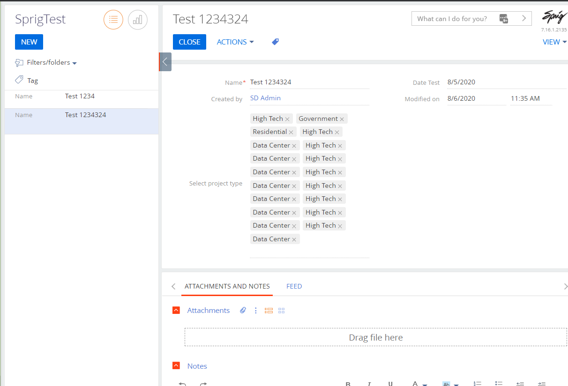Screen dimensions: 568x386
Task: Click the NEW button
Action: tap(29, 42)
